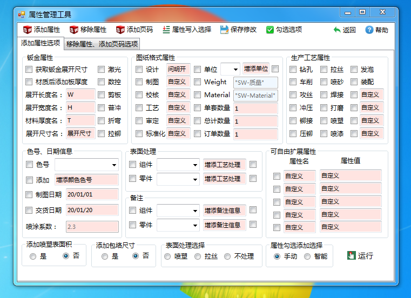Check the 激光 option

[101, 70]
